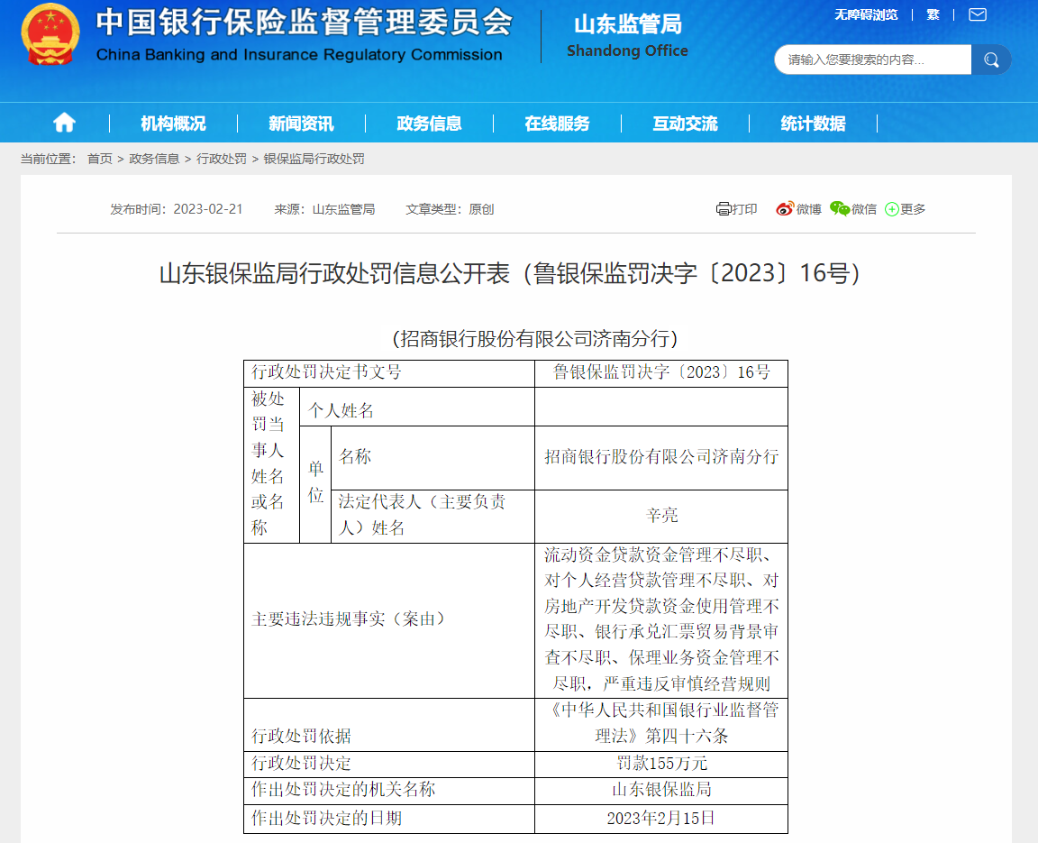Click article type 原创
1038x843 pixels.
(x=481, y=209)
